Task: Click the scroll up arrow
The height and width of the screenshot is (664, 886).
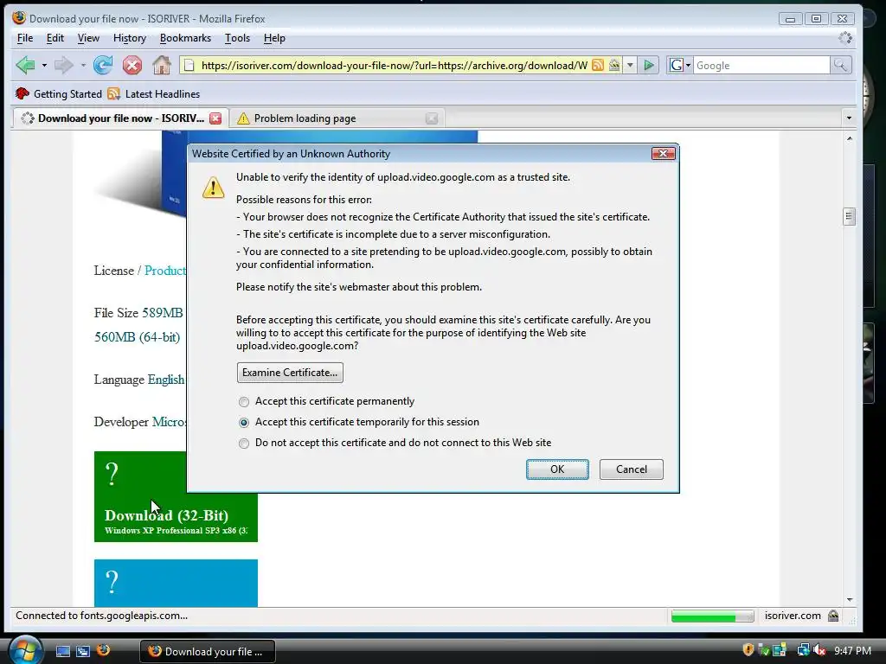Action: click(x=849, y=139)
